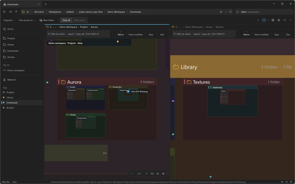Open the Aurora folder header
Screen dimensions: 295x184
[x=107, y=82]
